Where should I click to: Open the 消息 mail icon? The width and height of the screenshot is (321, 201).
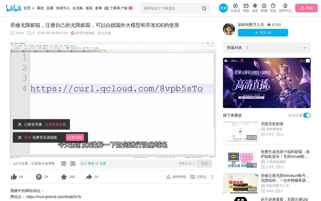pyautogui.click(x=246, y=6)
